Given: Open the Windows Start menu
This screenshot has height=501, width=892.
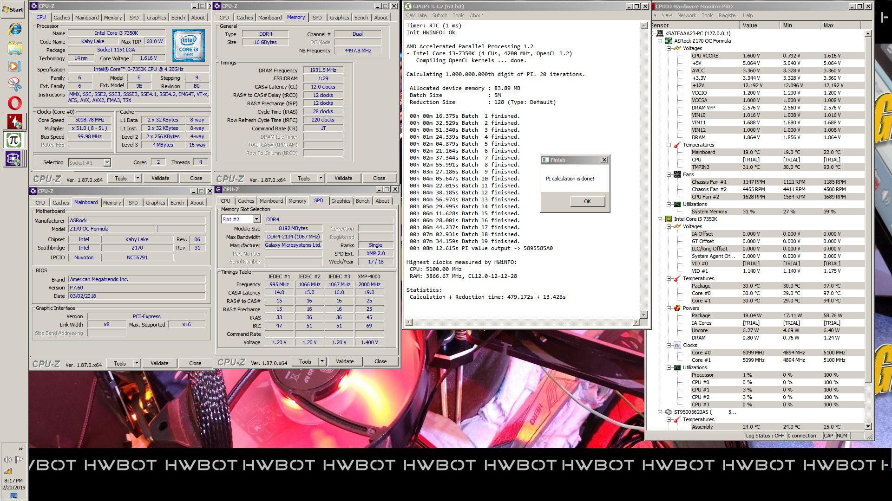Looking at the screenshot, I should (13, 9).
